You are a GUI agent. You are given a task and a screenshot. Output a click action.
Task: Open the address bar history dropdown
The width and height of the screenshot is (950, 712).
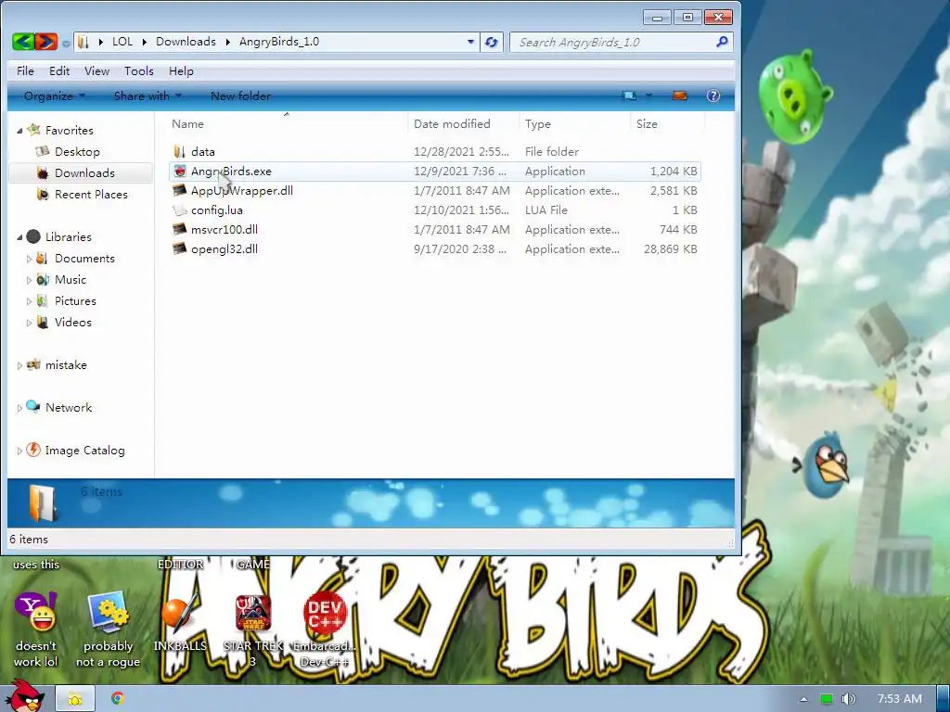pyautogui.click(x=470, y=42)
